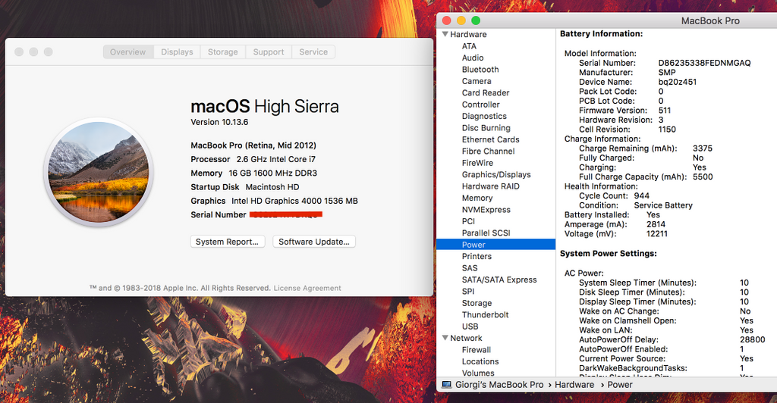Click the Cycle Count value 944
This screenshot has height=403, width=777.
642,195
